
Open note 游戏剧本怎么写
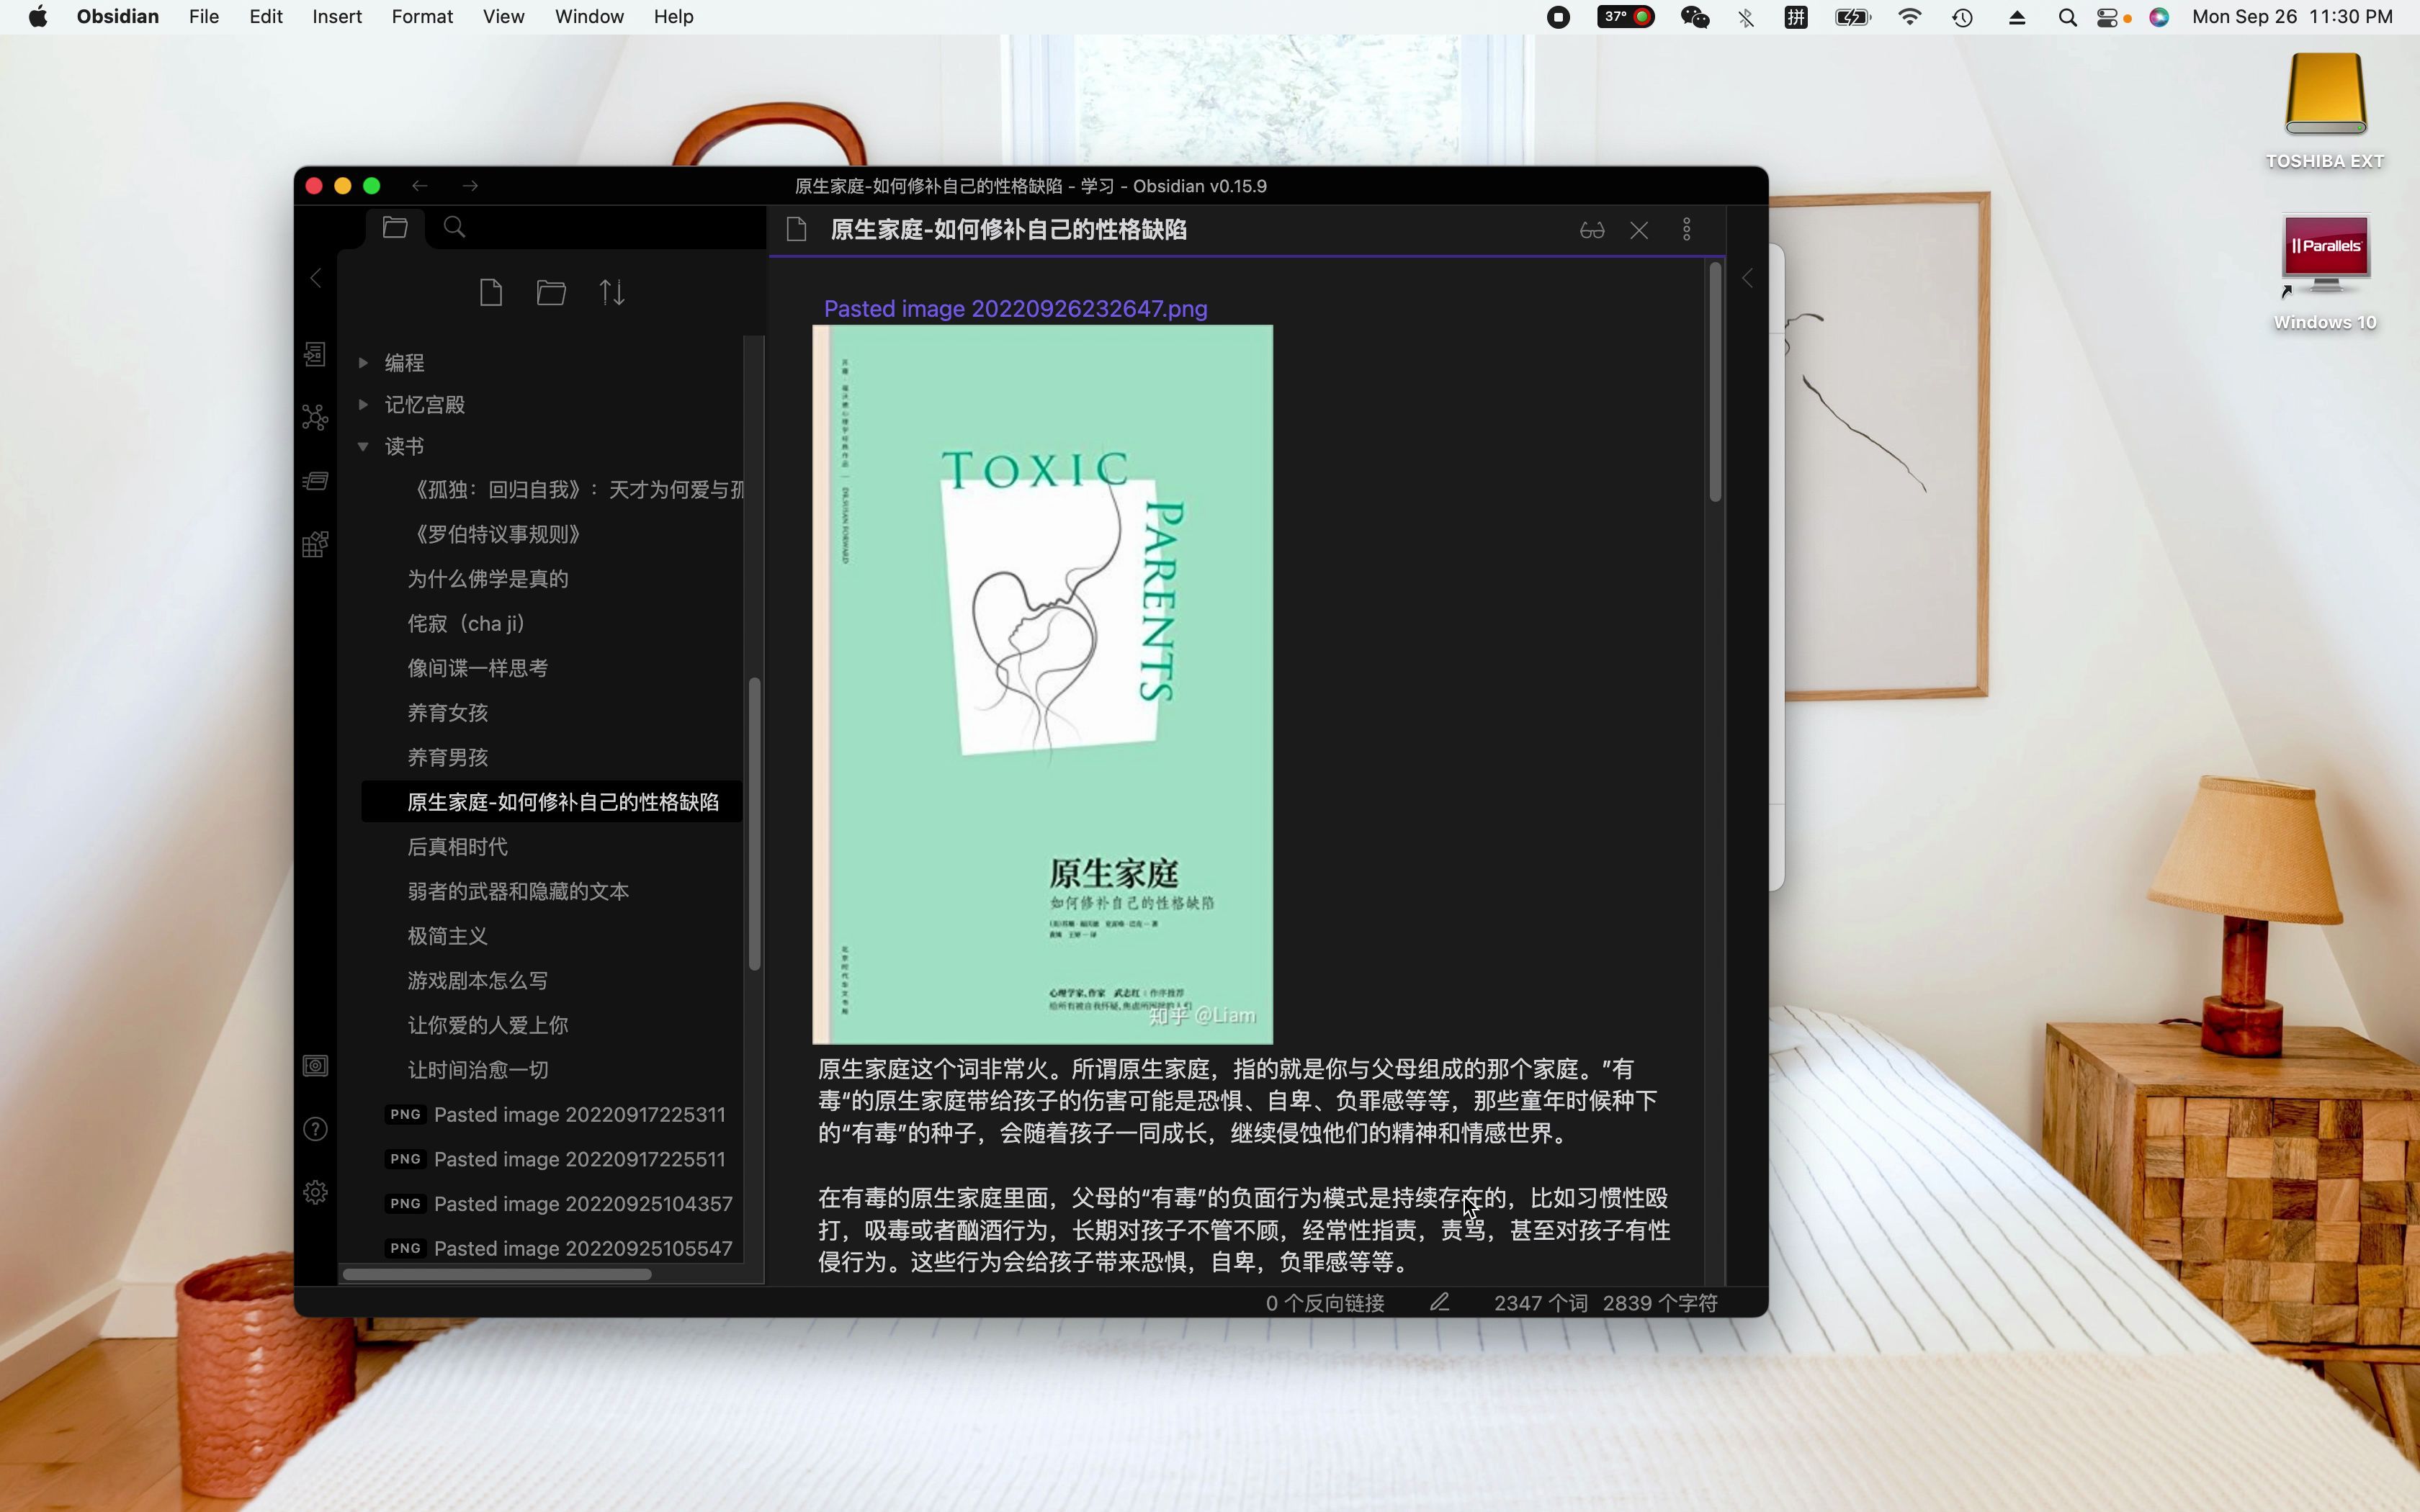[x=478, y=981]
